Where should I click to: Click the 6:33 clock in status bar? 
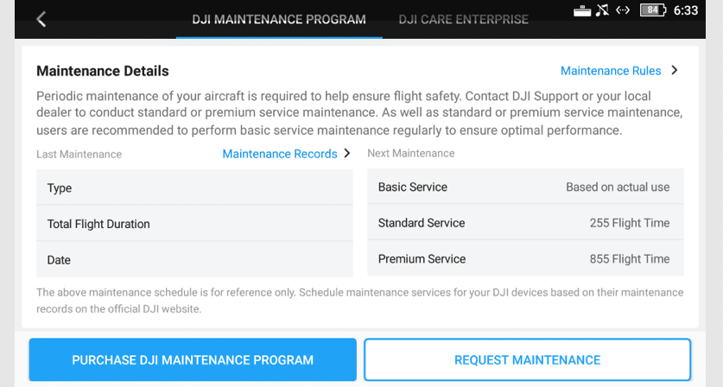(x=686, y=10)
